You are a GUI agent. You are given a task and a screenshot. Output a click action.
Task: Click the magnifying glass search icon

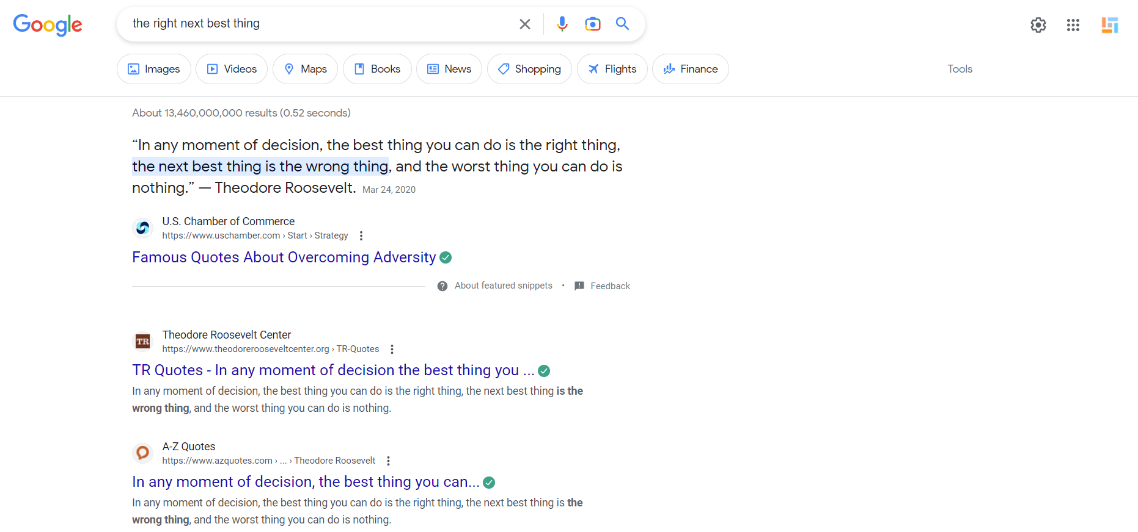(x=622, y=24)
